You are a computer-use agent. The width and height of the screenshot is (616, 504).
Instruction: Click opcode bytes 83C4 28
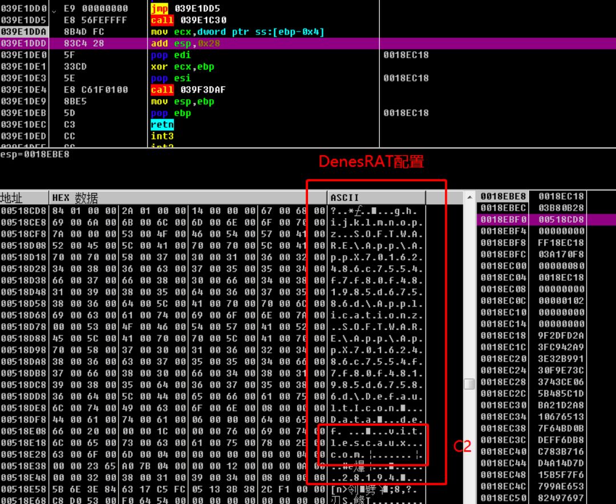84,43
